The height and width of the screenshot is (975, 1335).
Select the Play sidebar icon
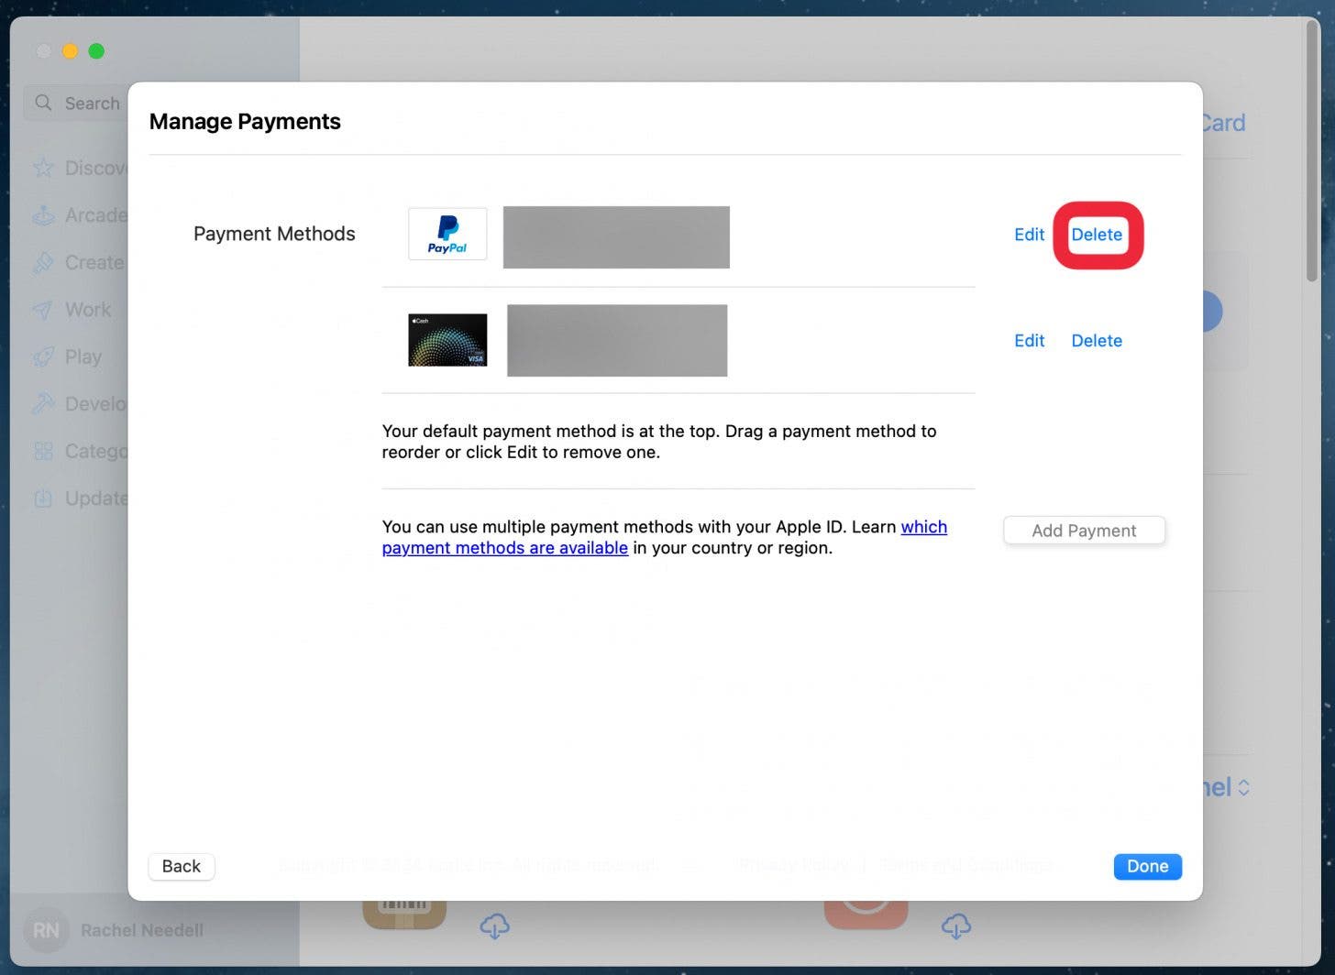point(43,356)
